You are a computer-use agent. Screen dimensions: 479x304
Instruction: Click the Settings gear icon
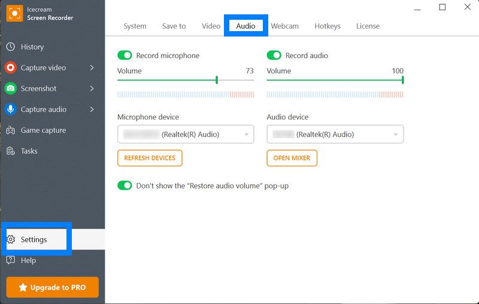[10, 239]
